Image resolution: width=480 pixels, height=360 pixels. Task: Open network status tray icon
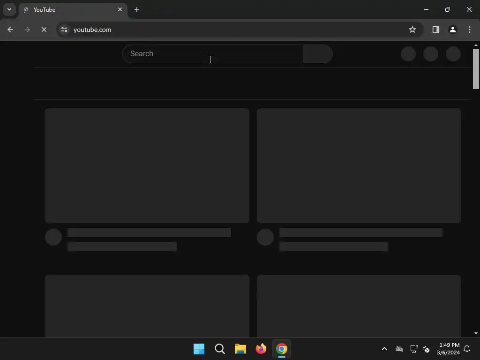[x=414, y=349]
